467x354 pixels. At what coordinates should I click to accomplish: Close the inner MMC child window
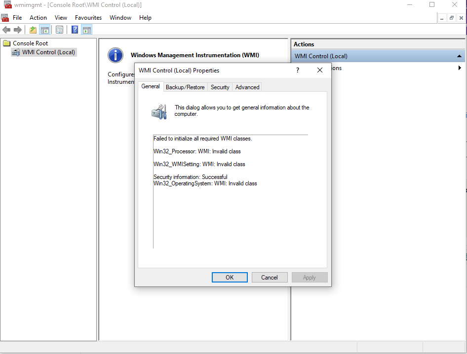[461, 18]
